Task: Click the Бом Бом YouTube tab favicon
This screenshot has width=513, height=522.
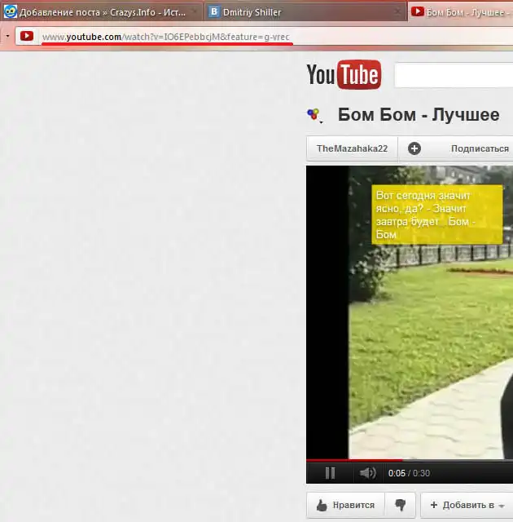Action: point(418,12)
